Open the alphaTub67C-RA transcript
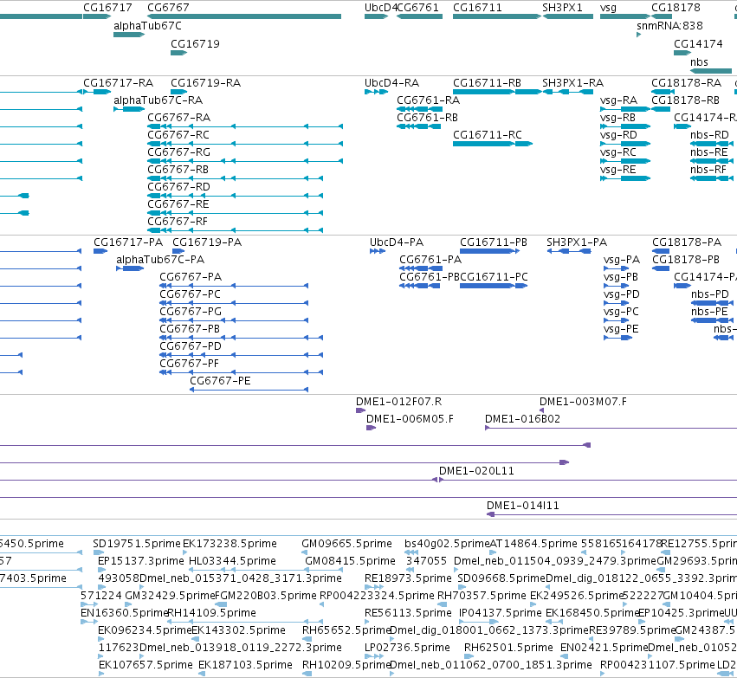 click(158, 100)
